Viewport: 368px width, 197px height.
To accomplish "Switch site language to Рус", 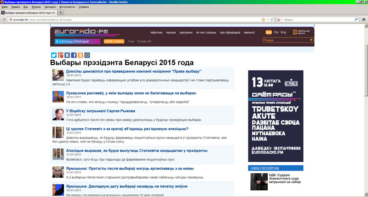I will tap(276, 33).
